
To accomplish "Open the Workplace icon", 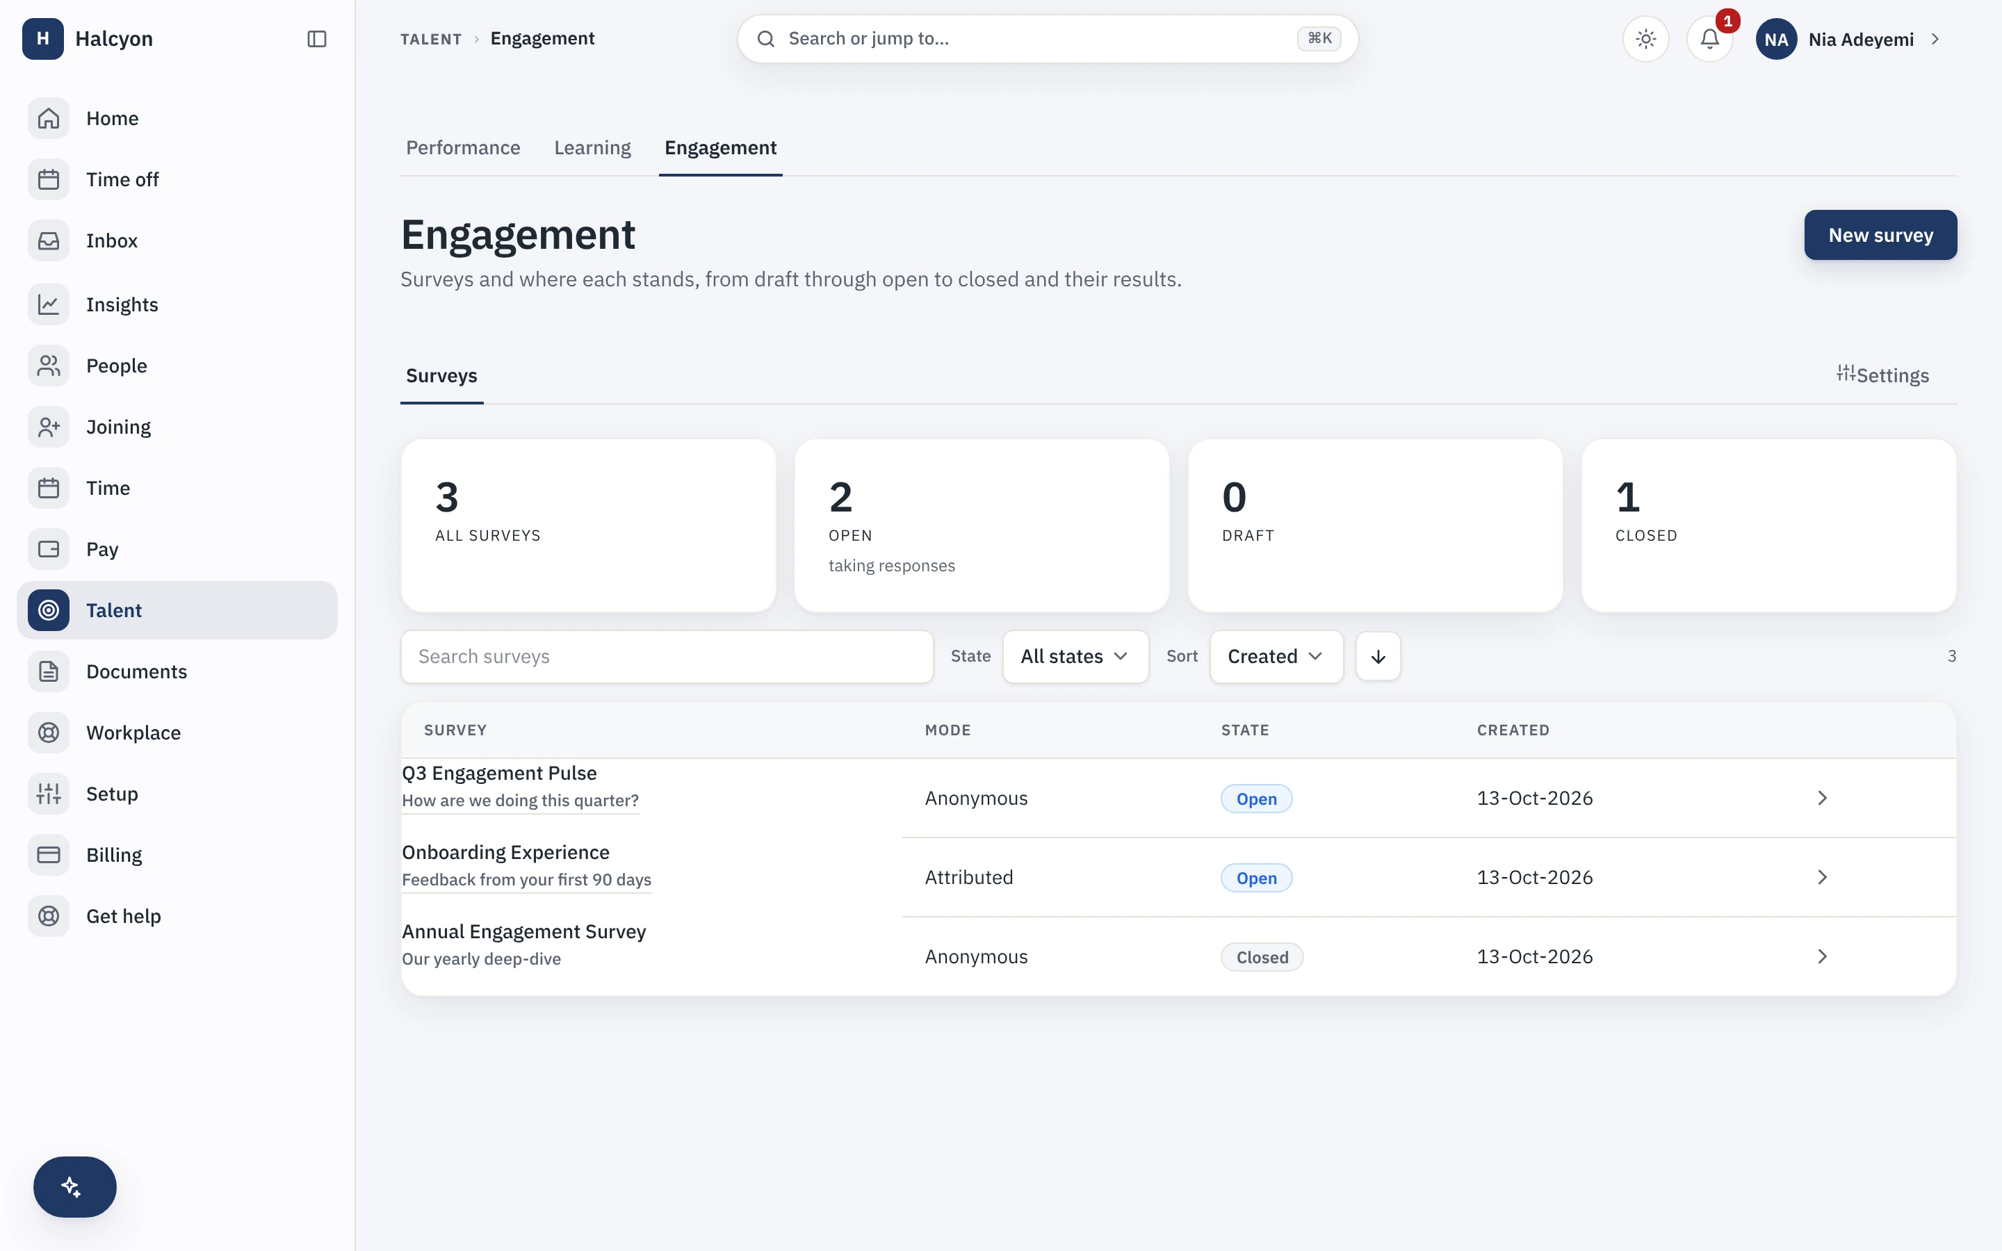I will tap(49, 733).
